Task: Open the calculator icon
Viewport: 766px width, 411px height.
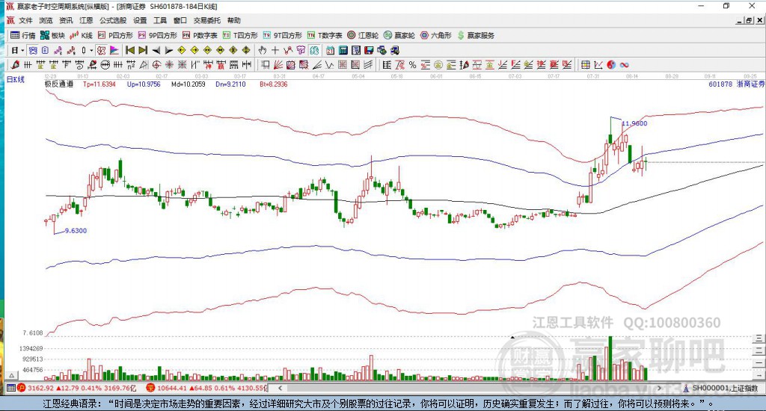Action: [x=343, y=50]
